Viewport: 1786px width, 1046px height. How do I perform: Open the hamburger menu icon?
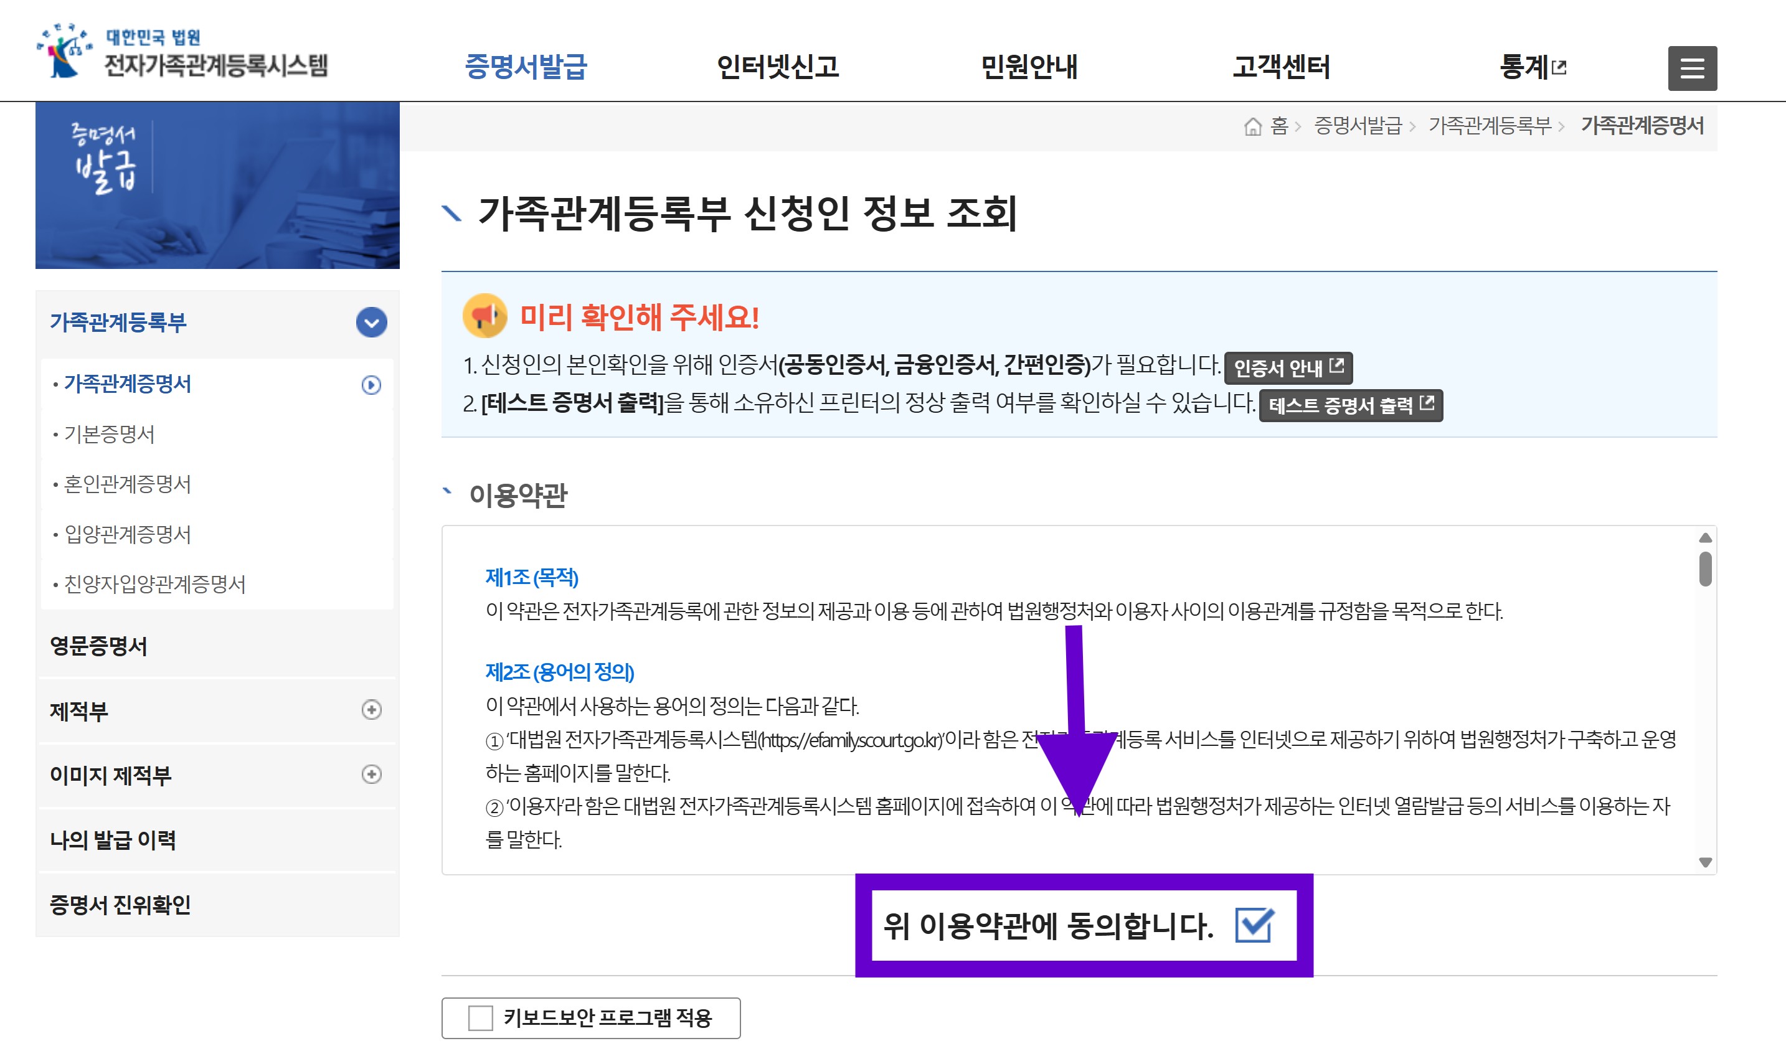(1692, 68)
